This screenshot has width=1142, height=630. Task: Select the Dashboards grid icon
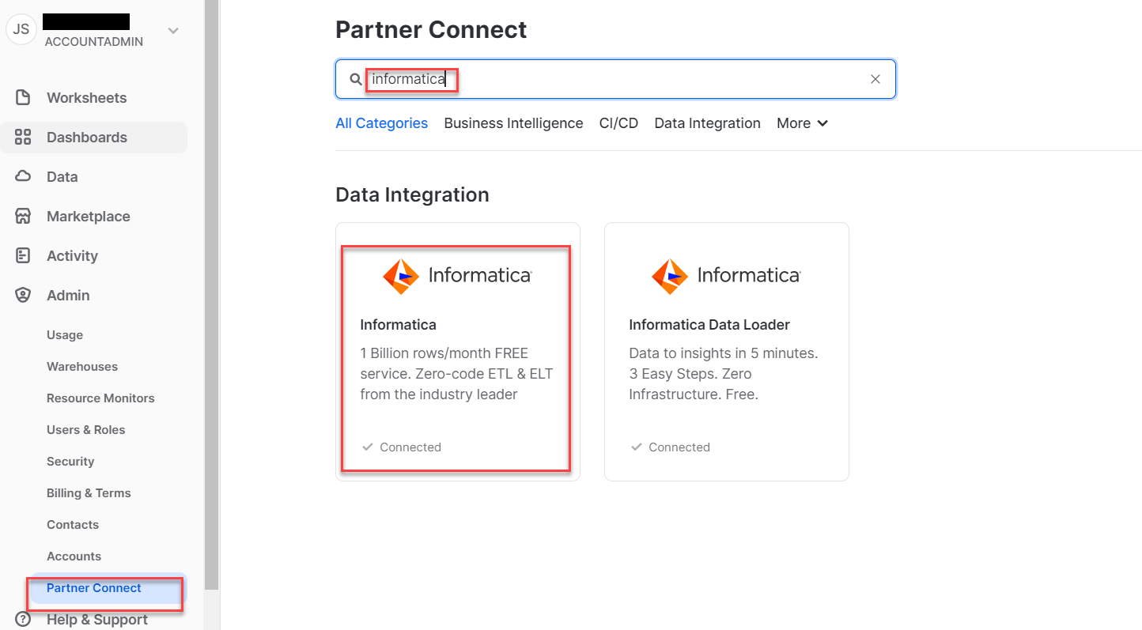(x=24, y=137)
